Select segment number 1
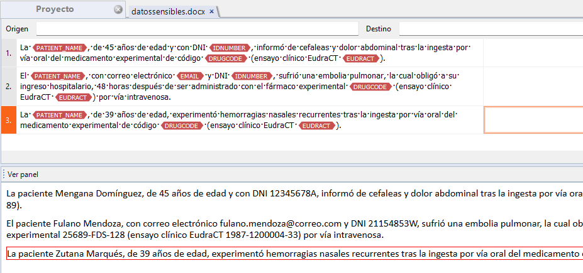This screenshot has width=583, height=273. point(9,53)
